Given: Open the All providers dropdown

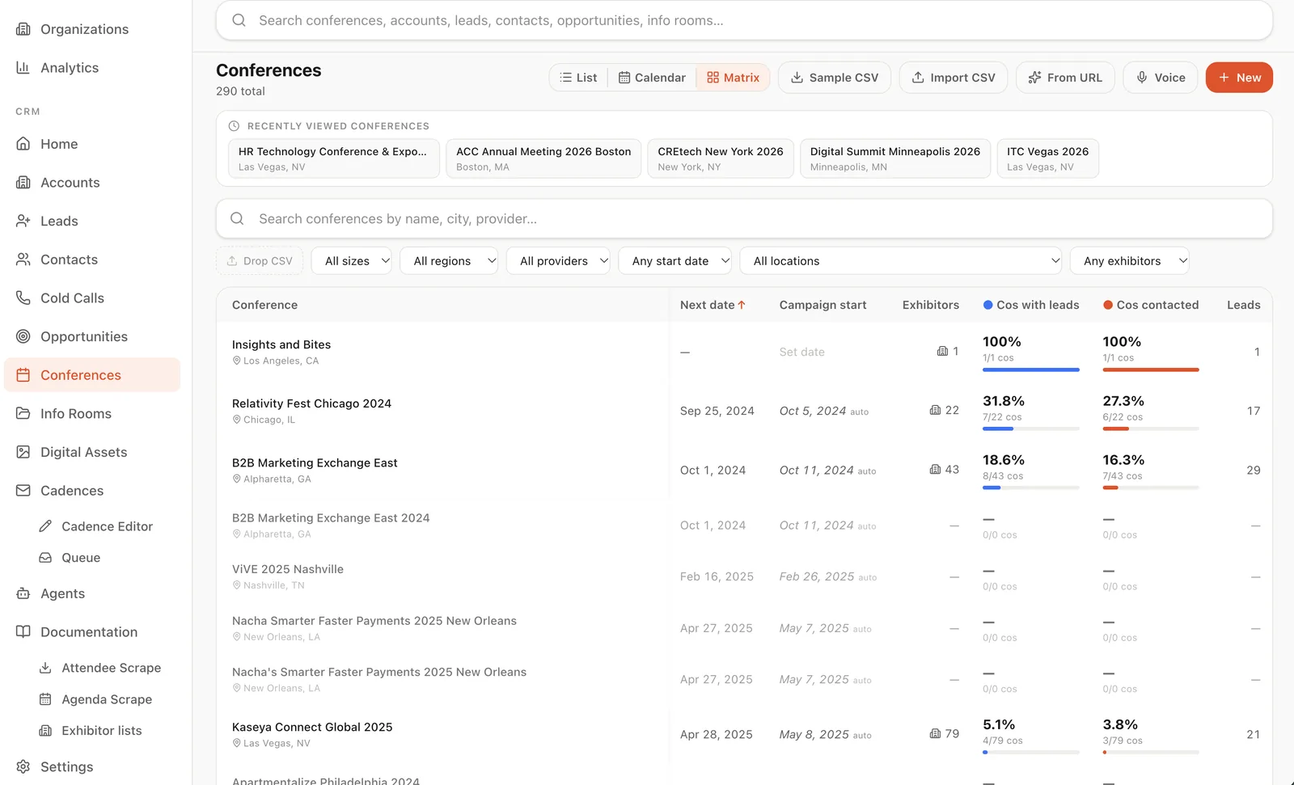Looking at the screenshot, I should coord(558,261).
